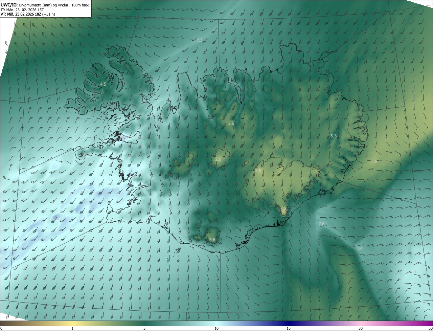Viewport: 433px width, 331px height.
Task: Click the "7.4" value in the southeast sea
Action: (x=360, y=248)
